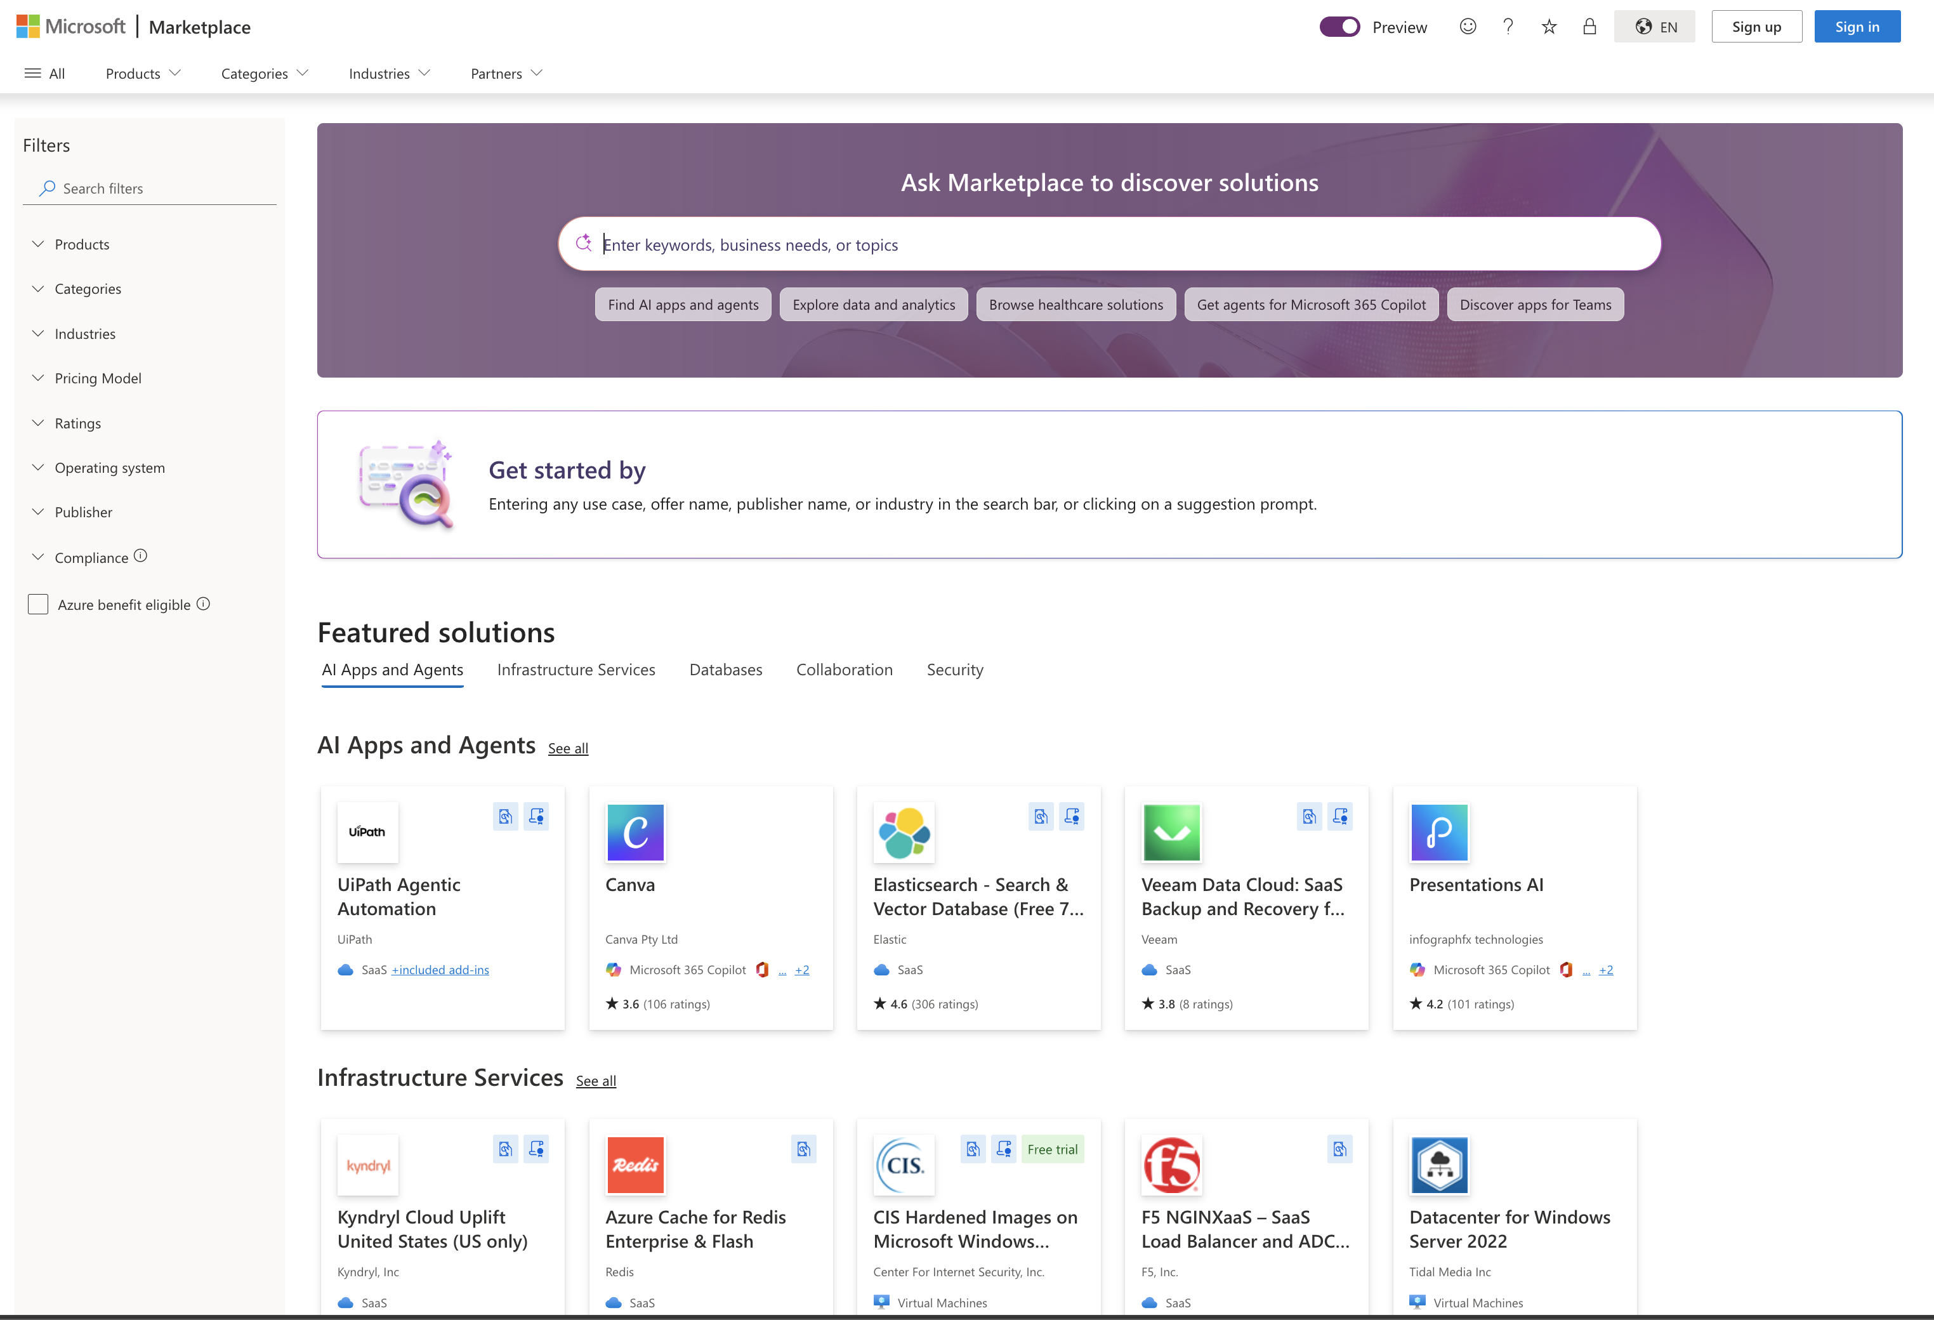This screenshot has width=1934, height=1320.
Task: Focus the Marketplace keyword search box
Action: [1109, 245]
